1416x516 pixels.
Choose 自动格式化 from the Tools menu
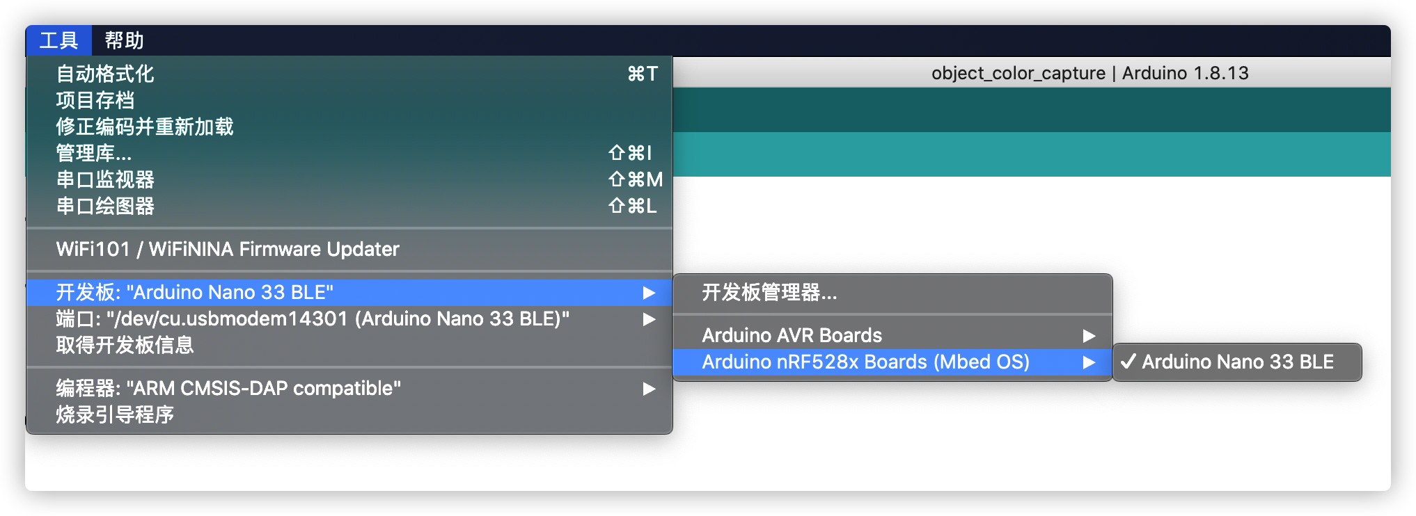[x=349, y=74]
